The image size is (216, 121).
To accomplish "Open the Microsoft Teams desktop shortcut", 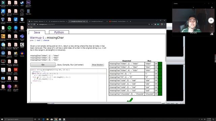I will 22,37.
